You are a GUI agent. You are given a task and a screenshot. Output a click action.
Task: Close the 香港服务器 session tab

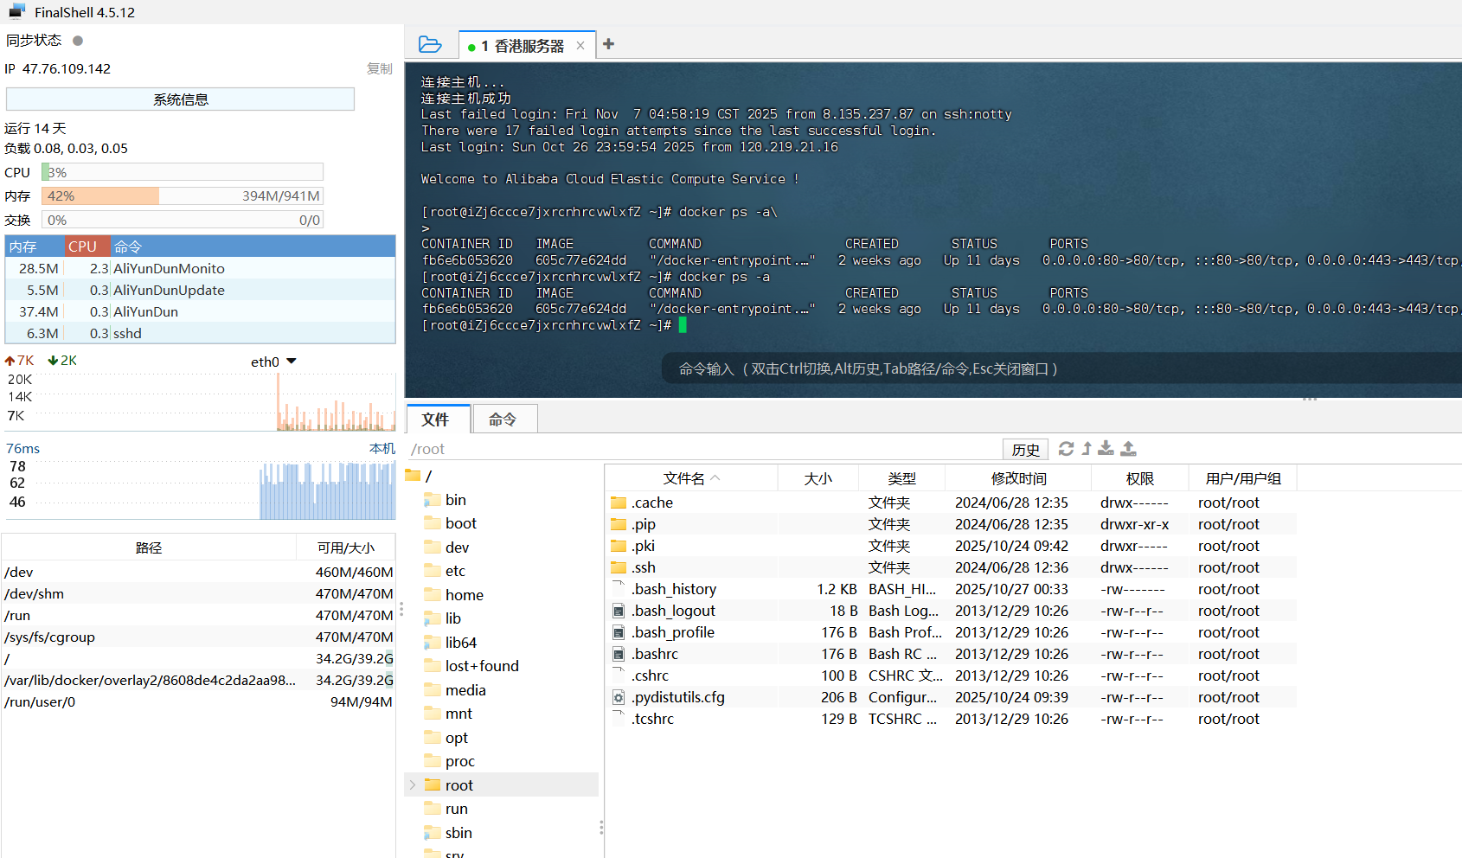coord(580,46)
